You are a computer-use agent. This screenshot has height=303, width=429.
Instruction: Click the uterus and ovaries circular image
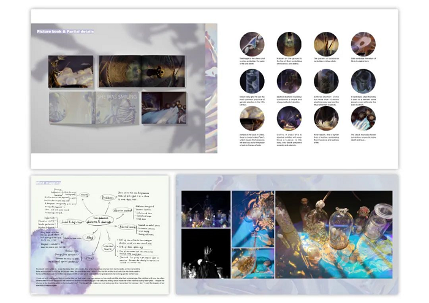point(252,44)
